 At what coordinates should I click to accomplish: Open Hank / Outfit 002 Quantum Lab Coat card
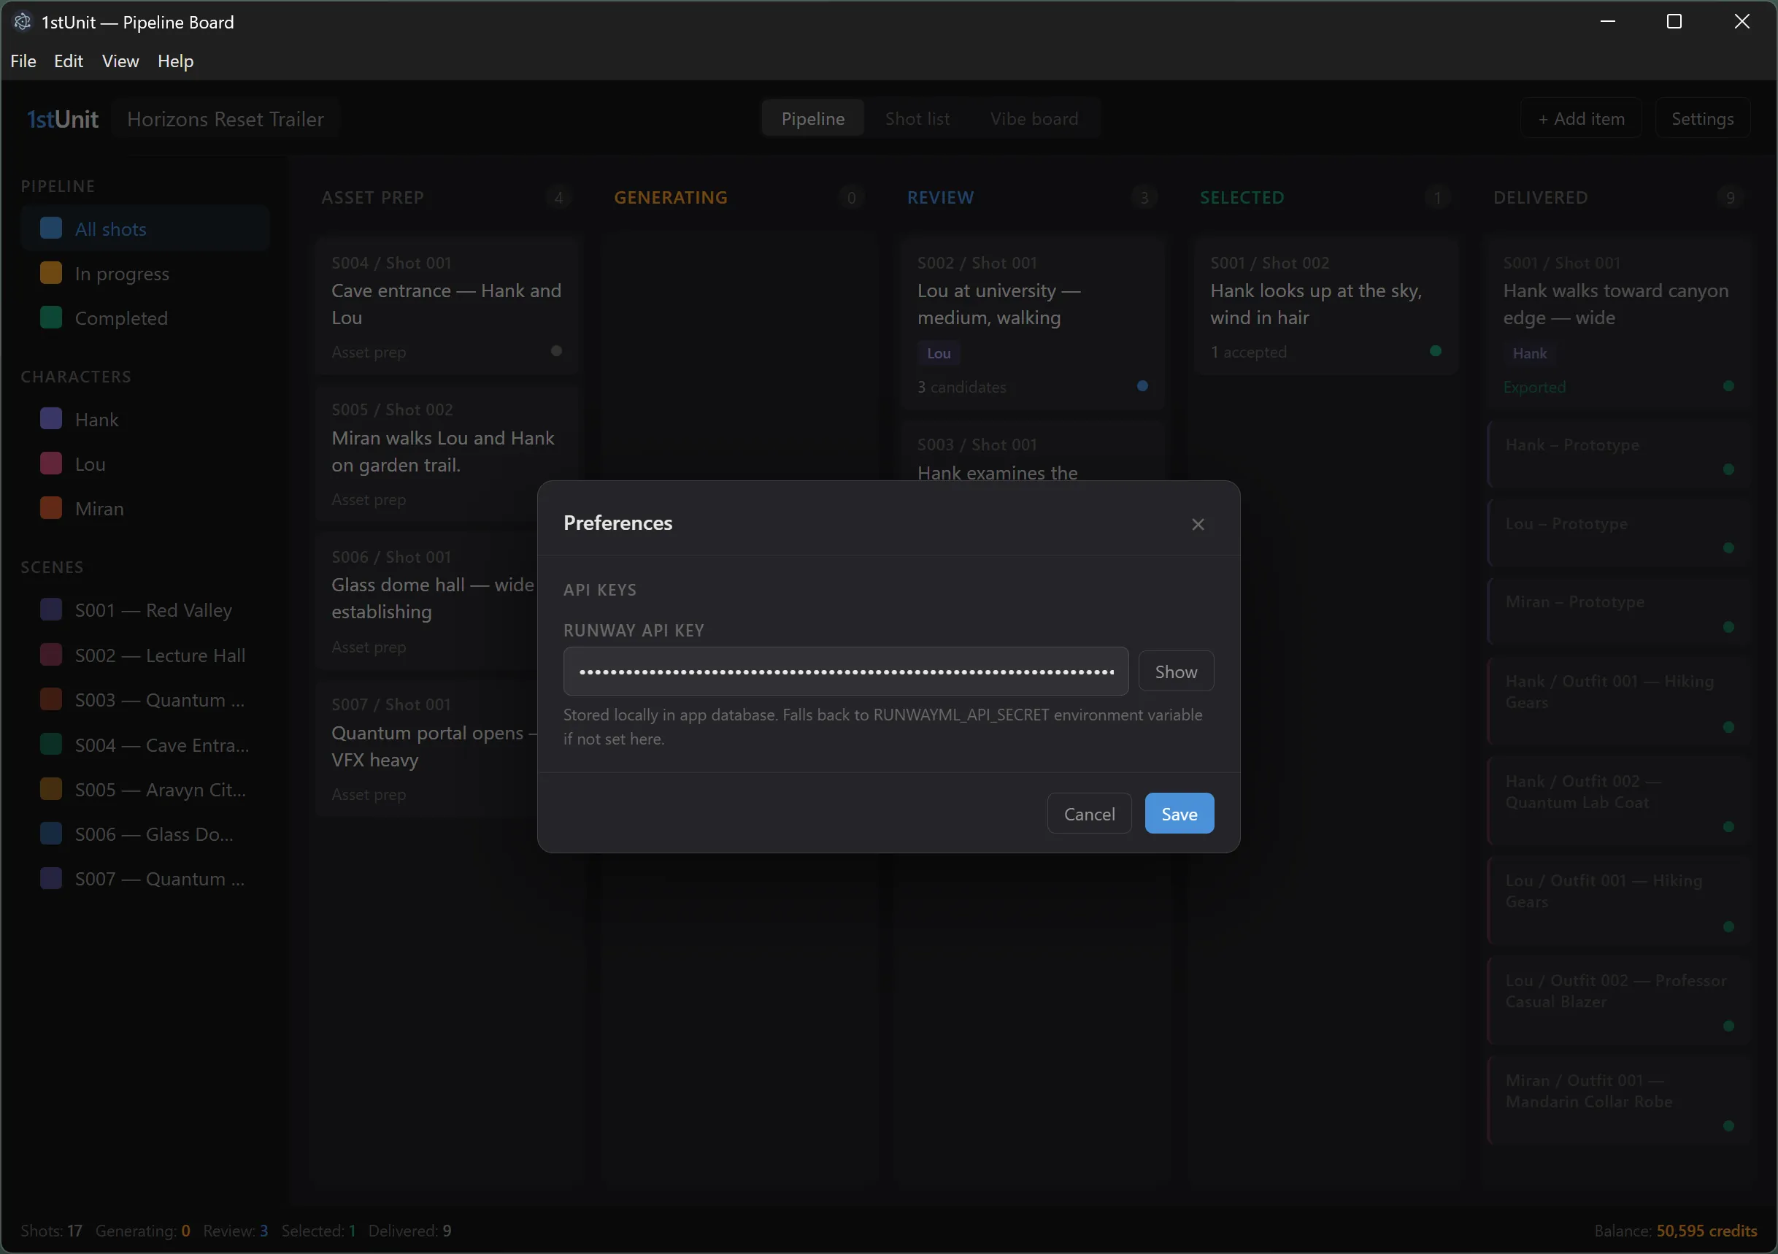(x=1618, y=801)
